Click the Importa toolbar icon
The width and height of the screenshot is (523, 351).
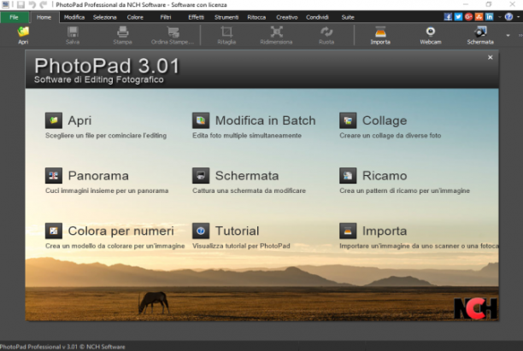[x=380, y=32]
